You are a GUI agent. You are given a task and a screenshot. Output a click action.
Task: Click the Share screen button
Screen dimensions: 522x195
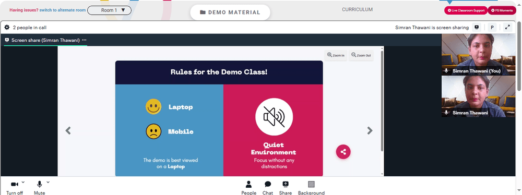pyautogui.click(x=286, y=188)
